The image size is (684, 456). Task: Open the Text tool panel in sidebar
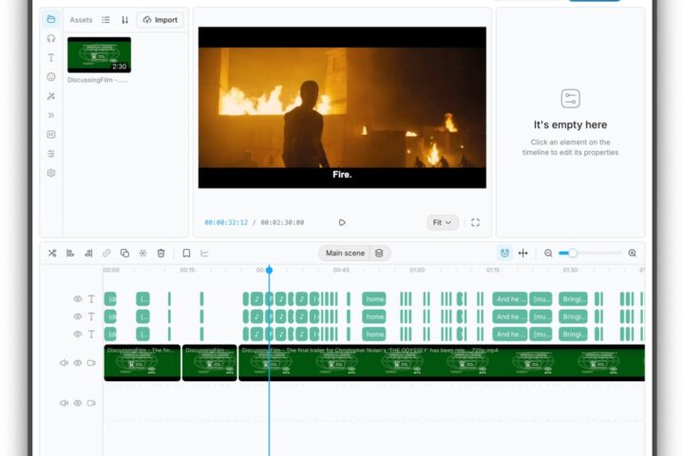(x=51, y=58)
